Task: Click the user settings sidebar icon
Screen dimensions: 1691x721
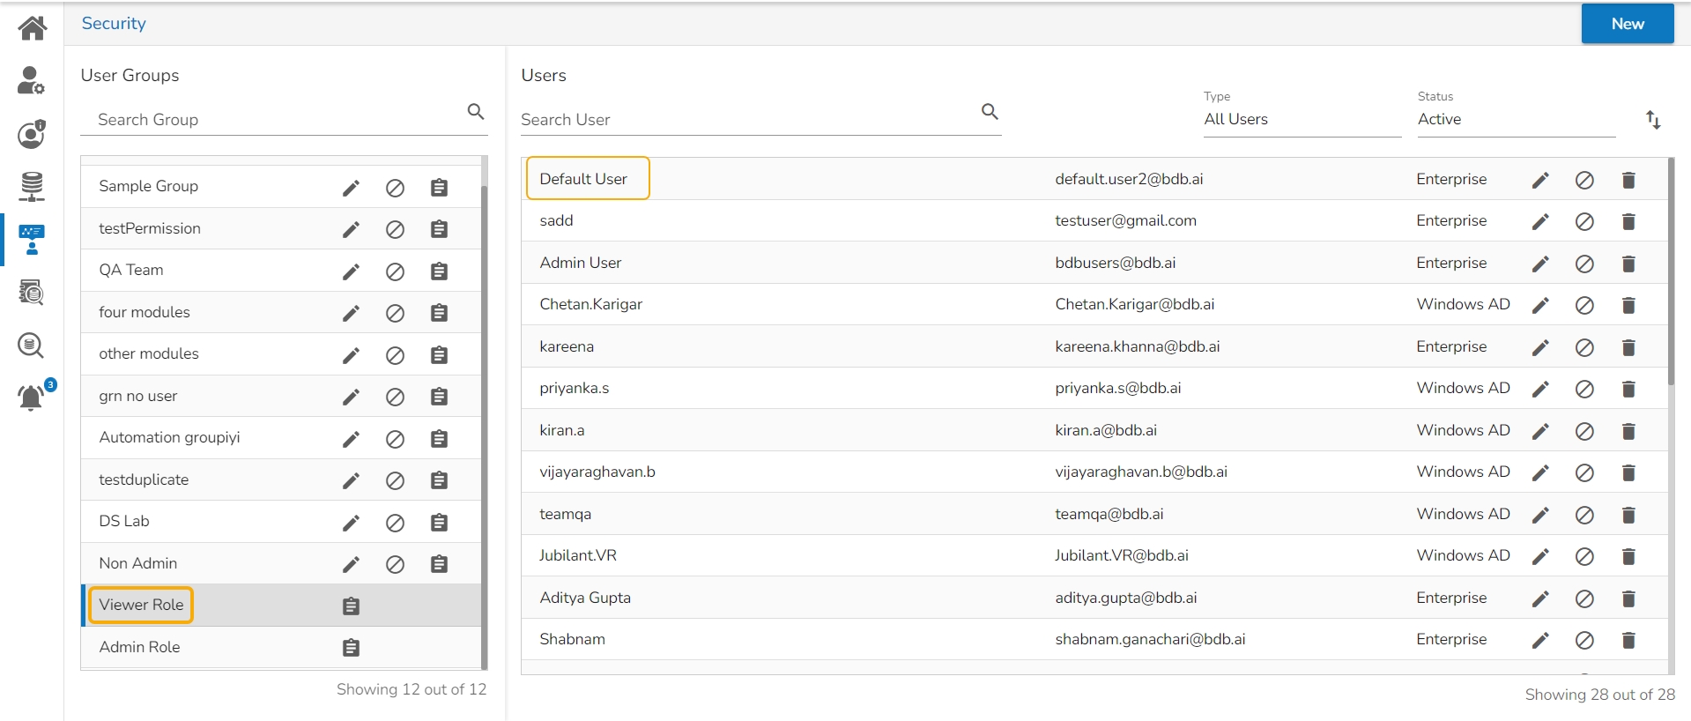Action: pos(32,81)
